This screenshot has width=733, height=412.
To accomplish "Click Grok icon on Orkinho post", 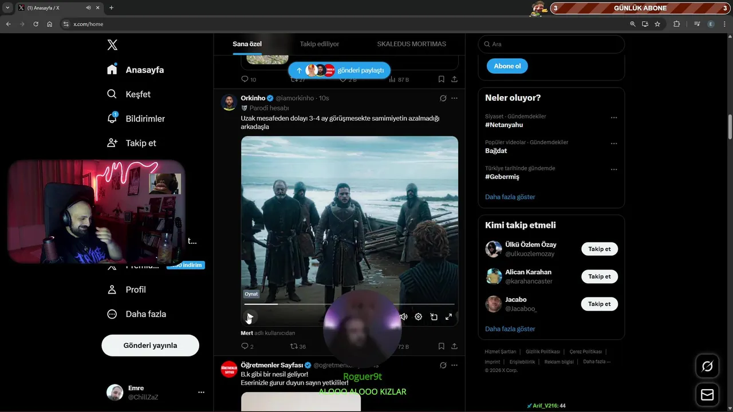I will tap(443, 98).
